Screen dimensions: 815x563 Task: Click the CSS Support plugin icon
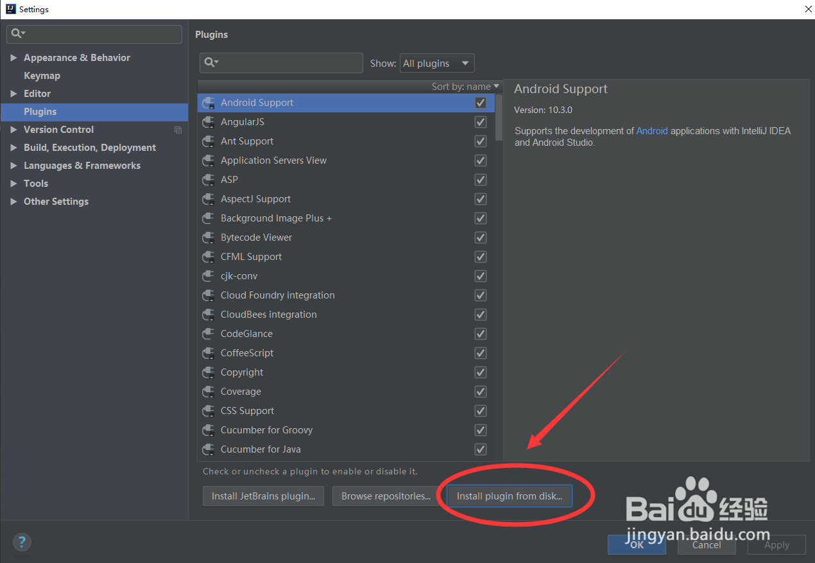[208, 411]
